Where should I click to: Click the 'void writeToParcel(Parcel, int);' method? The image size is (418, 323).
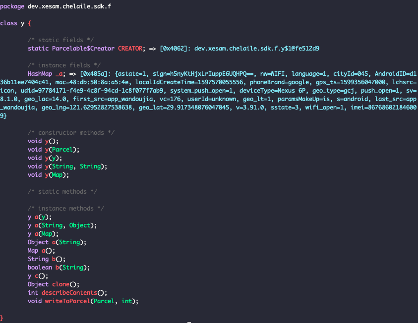coord(83,301)
